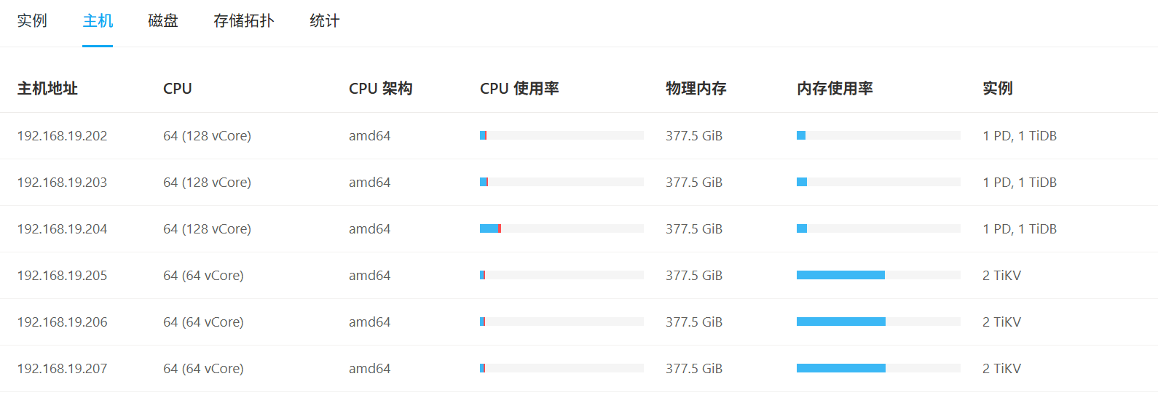This screenshot has height=403, width=1158.
Task: Click the CPU 架构 column header
Action: 380,89
